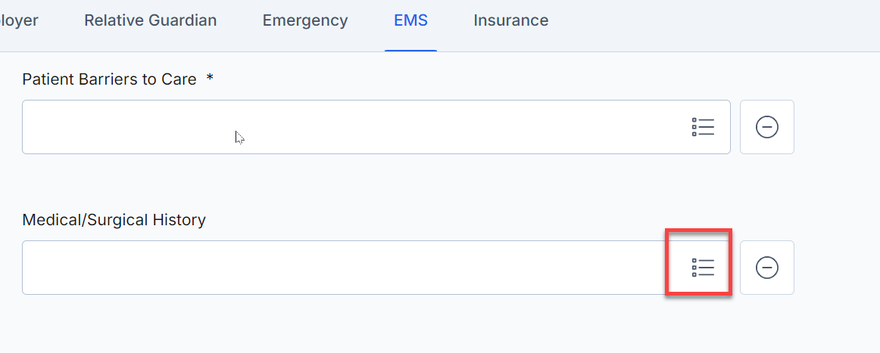Remove the Patient Barriers to Care entry

pos(766,127)
